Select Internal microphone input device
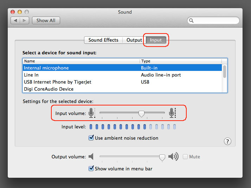 click(x=122, y=68)
